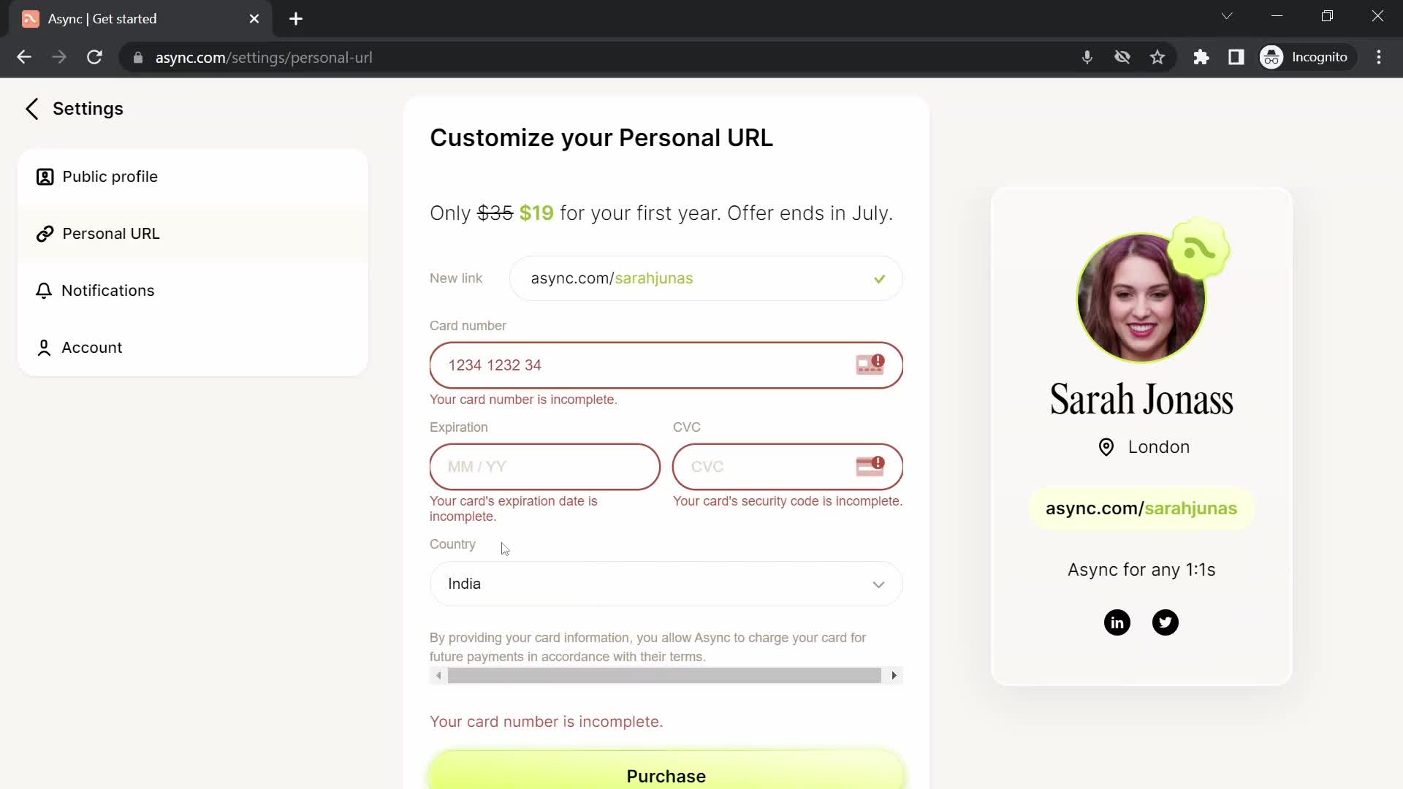Click the dropdown chevron for India country
Viewport: 1403px width, 789px height.
click(x=879, y=584)
